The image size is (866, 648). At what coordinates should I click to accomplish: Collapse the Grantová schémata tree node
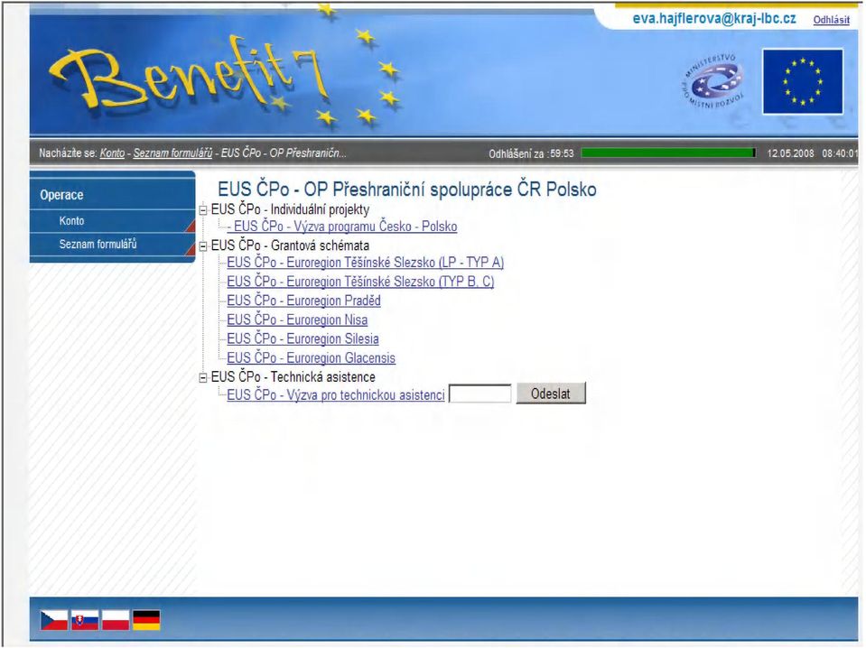[203, 246]
